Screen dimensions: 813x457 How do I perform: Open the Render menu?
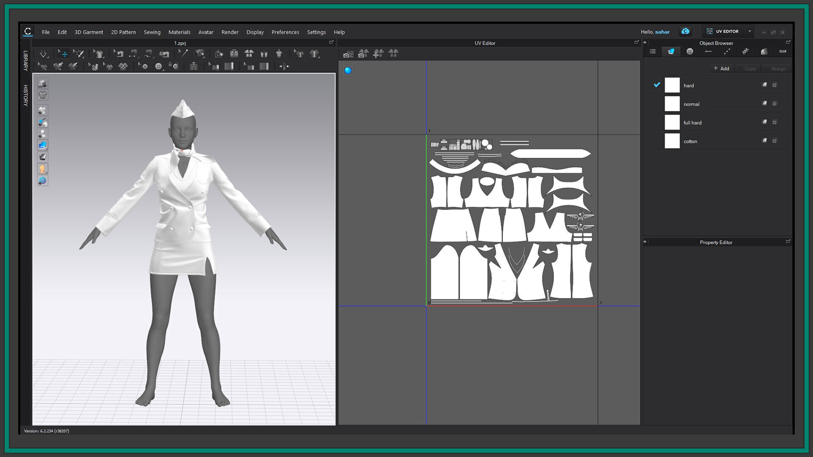point(230,32)
